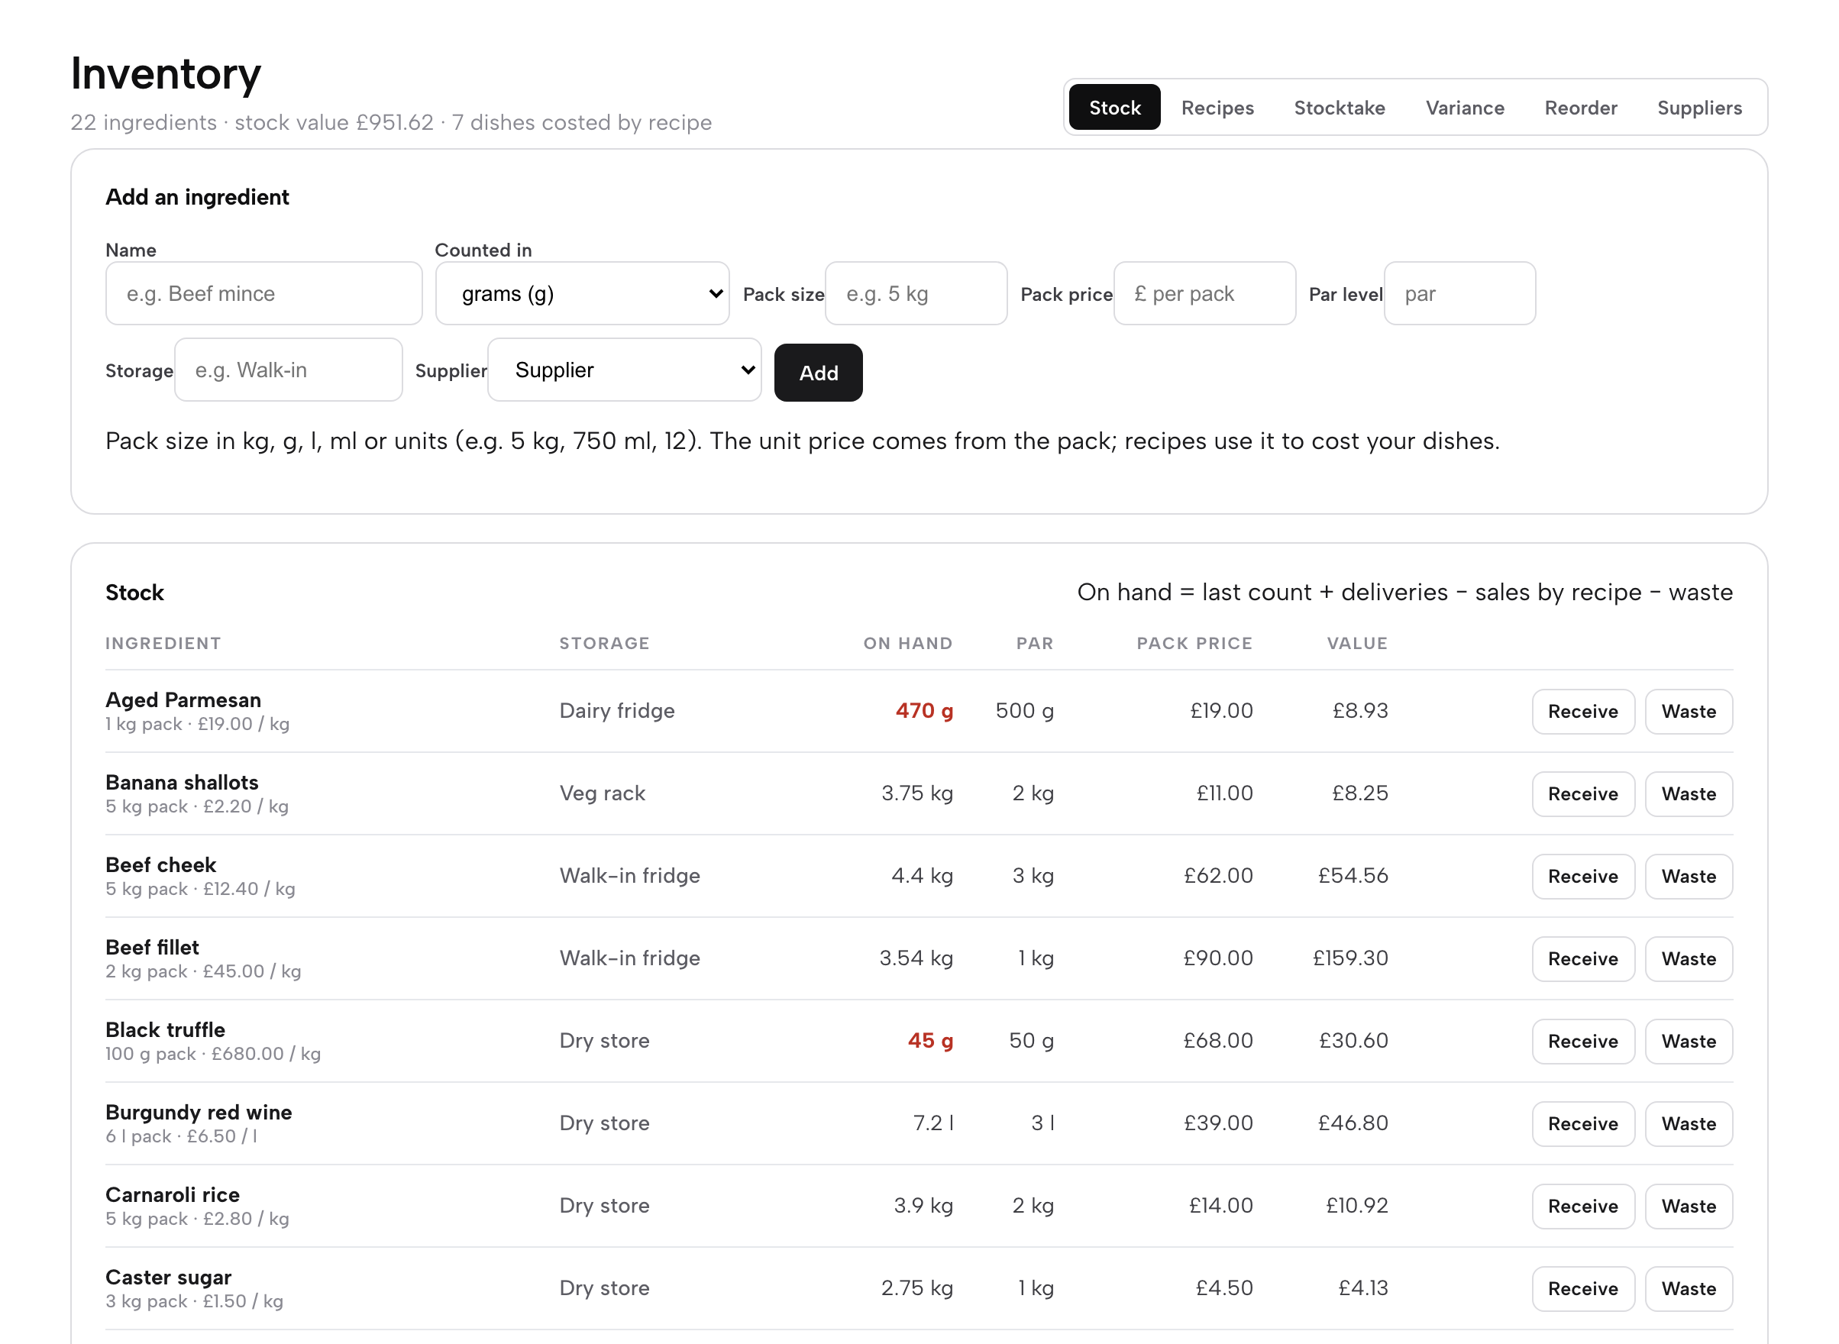The height and width of the screenshot is (1344, 1839).
Task: Click the VALUE column header
Action: 1356,643
